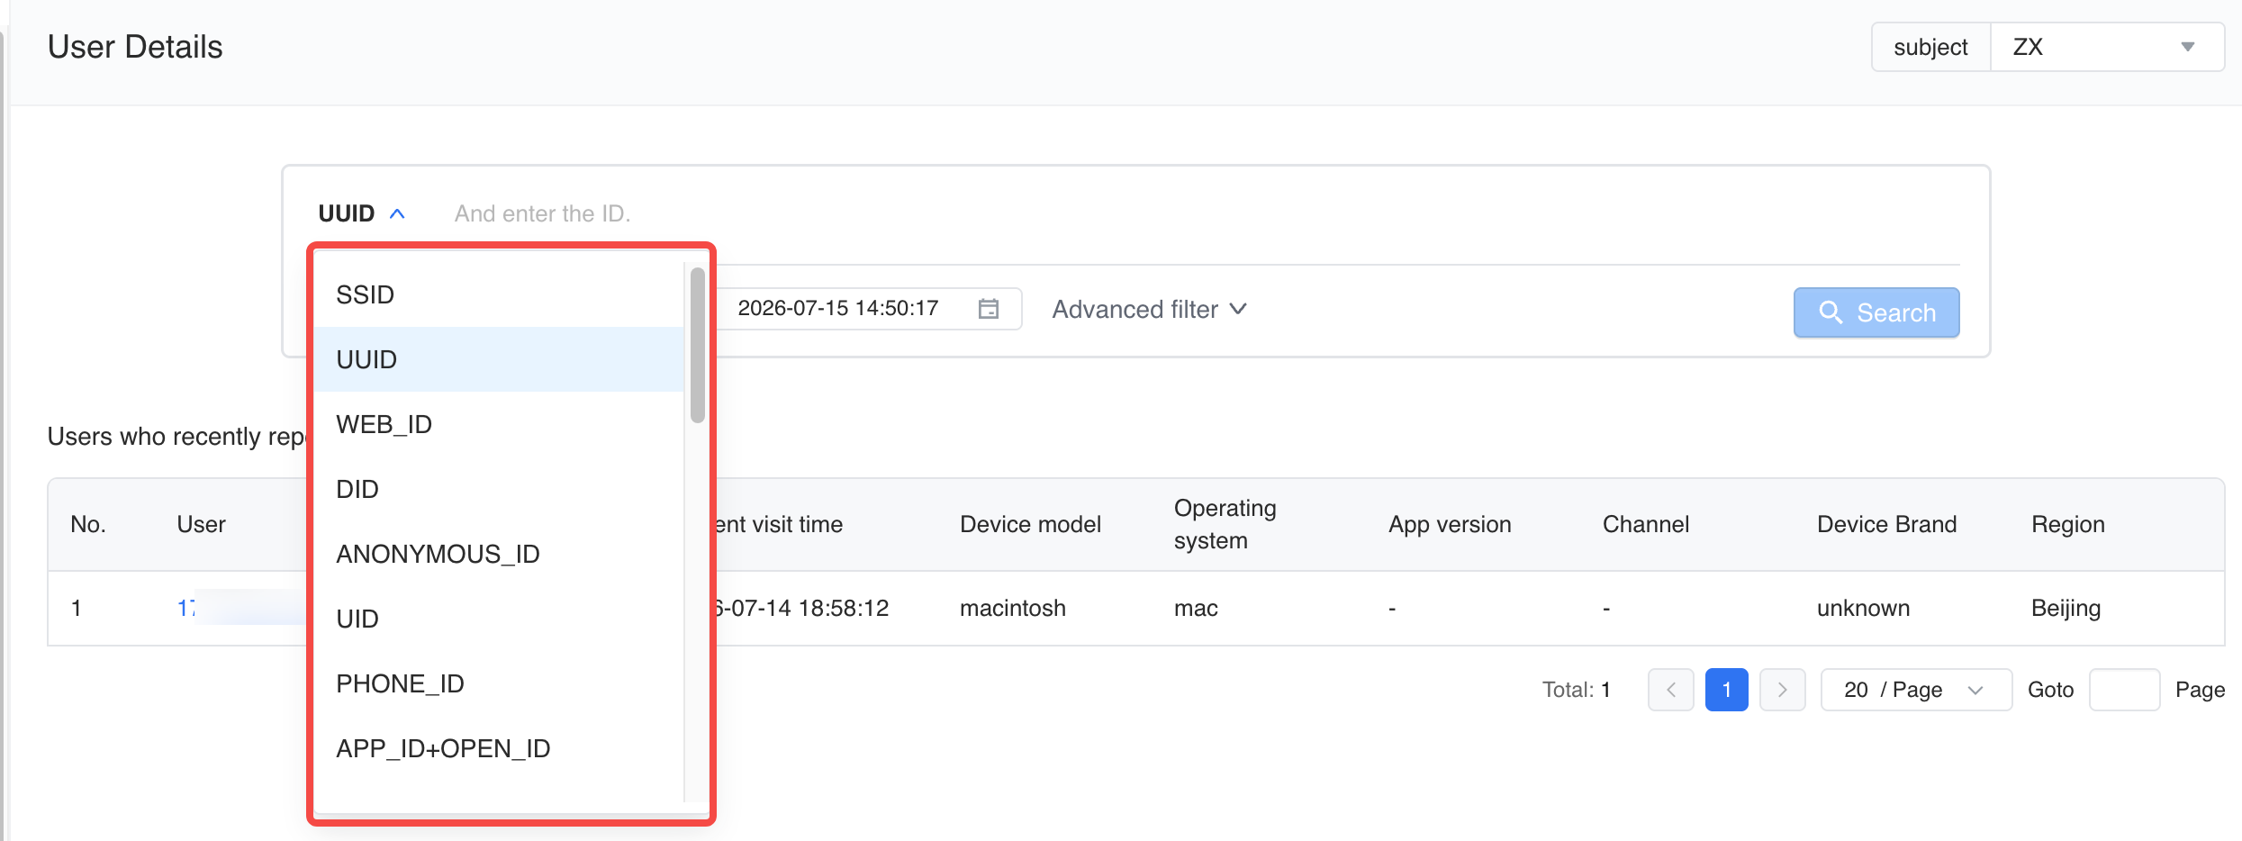The image size is (2242, 841).
Task: Expand the Advanced filter options
Action: tap(1149, 309)
